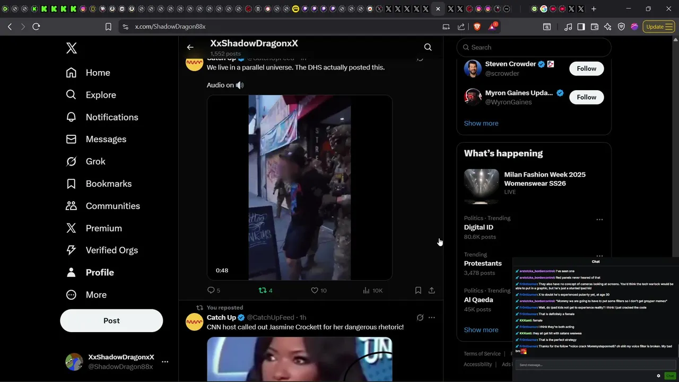Open the Jasmine Crockett CNN video thumbnail
Screen dimensions: 679x382
[299, 359]
